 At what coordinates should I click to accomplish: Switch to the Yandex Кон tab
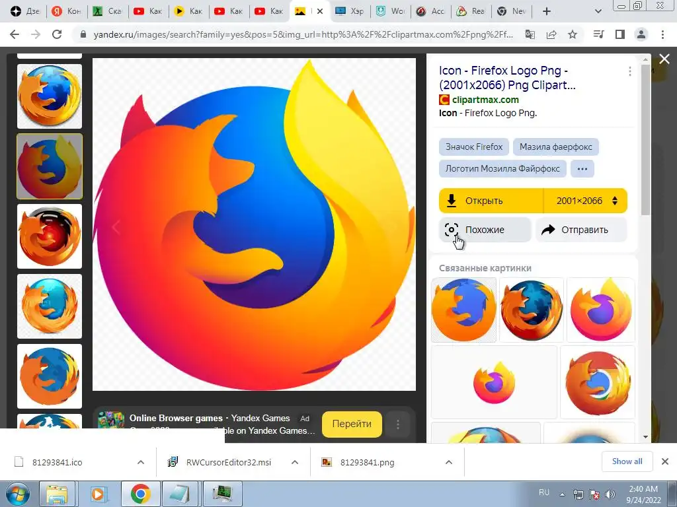point(67,11)
